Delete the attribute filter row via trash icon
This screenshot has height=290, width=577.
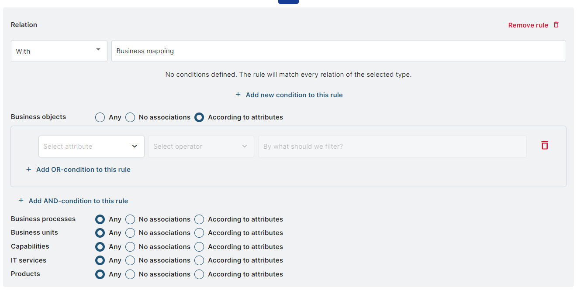point(544,146)
